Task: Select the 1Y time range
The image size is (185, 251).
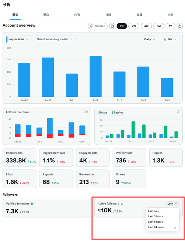Action: coord(170,26)
